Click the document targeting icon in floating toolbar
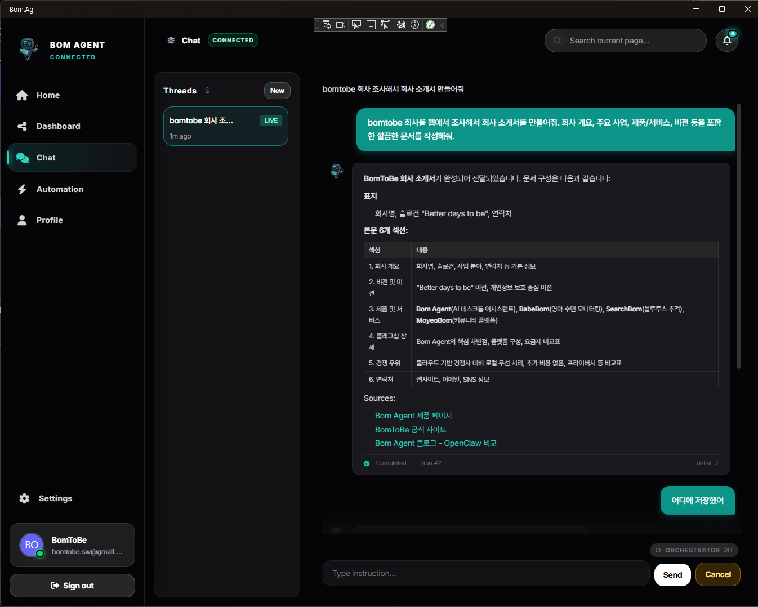 (327, 24)
